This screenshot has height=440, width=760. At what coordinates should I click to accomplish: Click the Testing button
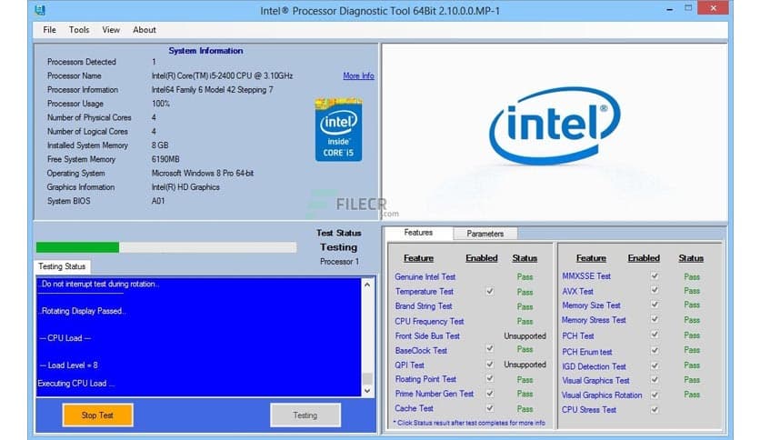(305, 415)
